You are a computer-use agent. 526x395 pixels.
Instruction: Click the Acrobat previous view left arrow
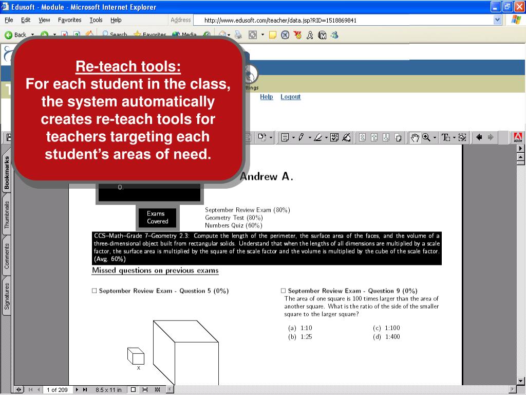(479, 137)
